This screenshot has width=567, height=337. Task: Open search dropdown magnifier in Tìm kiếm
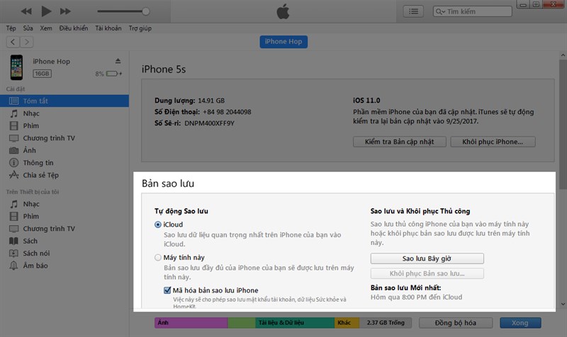point(440,11)
